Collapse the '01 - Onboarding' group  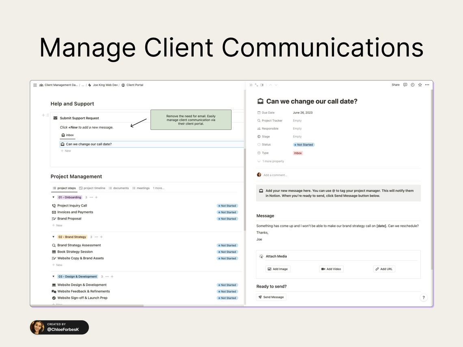(53, 197)
